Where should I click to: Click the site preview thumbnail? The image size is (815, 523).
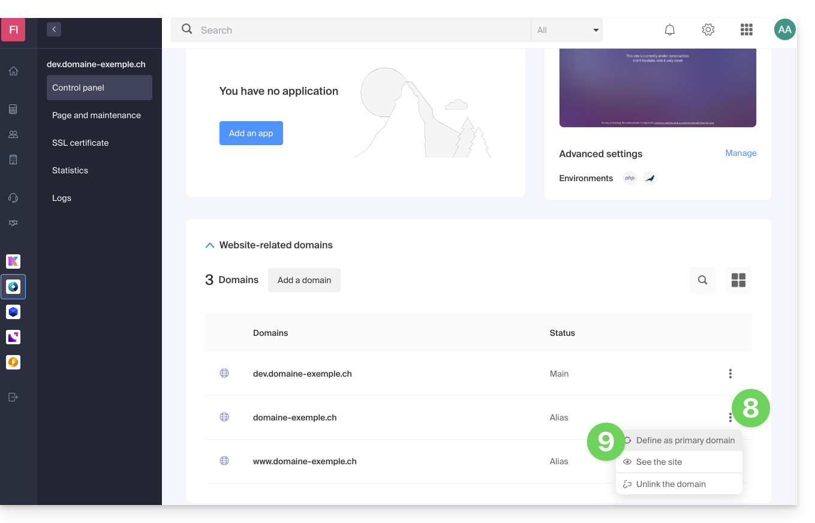[x=657, y=88]
